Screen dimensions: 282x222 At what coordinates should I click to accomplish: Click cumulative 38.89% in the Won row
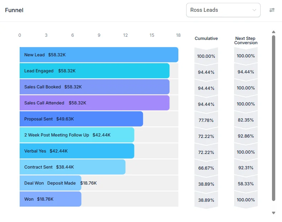point(206,200)
